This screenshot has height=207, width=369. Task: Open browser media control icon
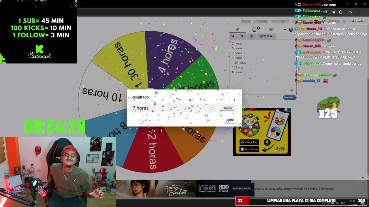351,12
